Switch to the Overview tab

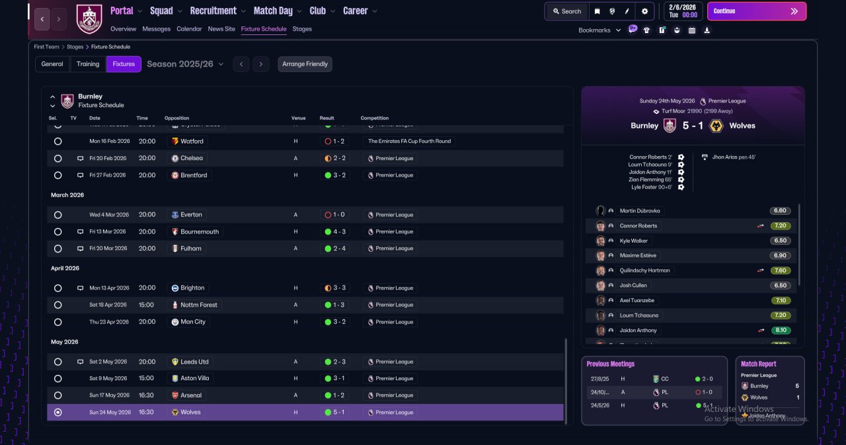pyautogui.click(x=124, y=29)
